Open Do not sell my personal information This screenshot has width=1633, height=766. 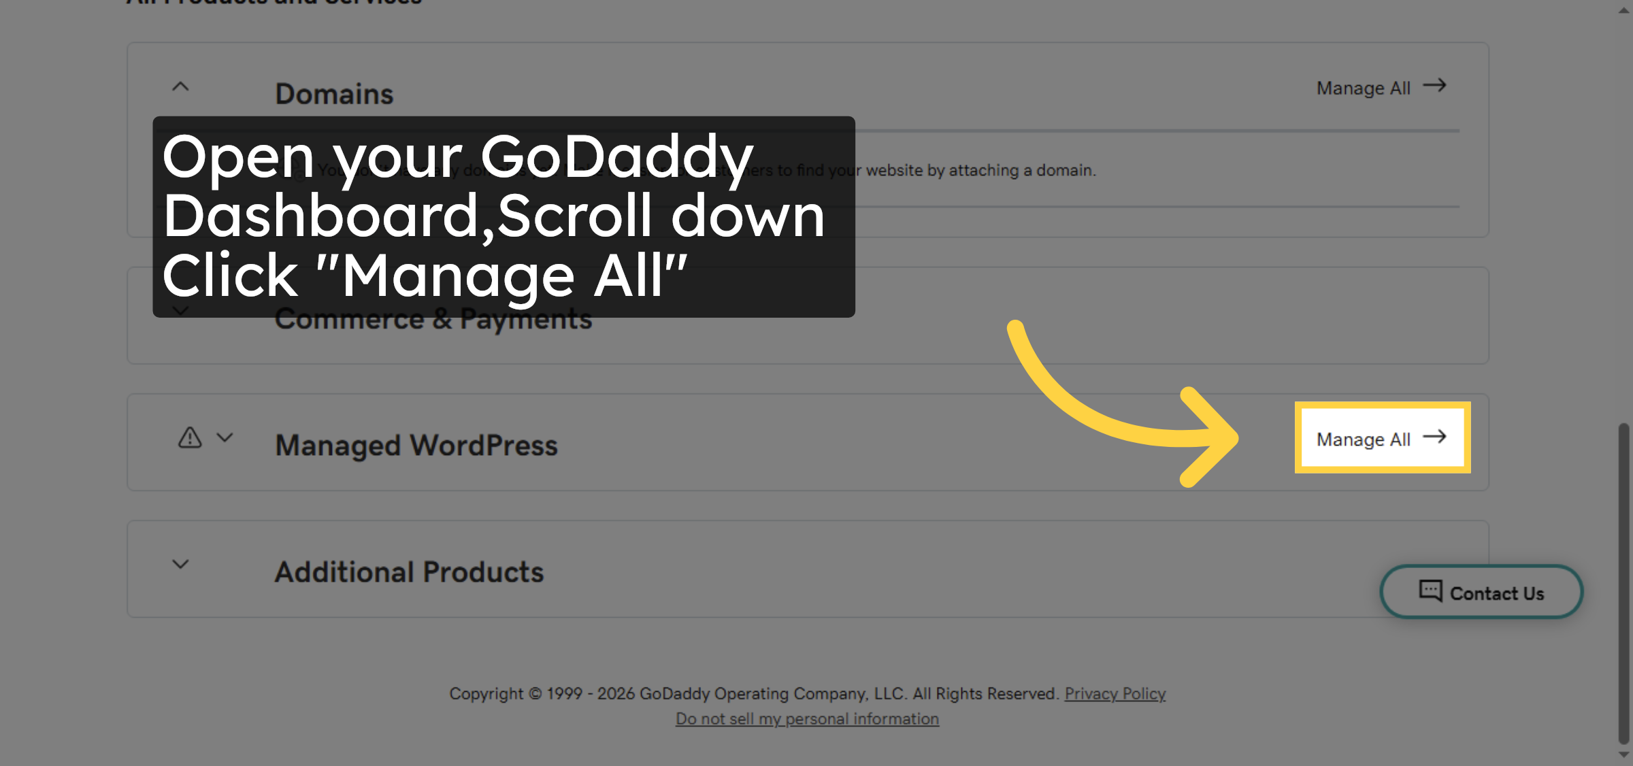(x=807, y=719)
